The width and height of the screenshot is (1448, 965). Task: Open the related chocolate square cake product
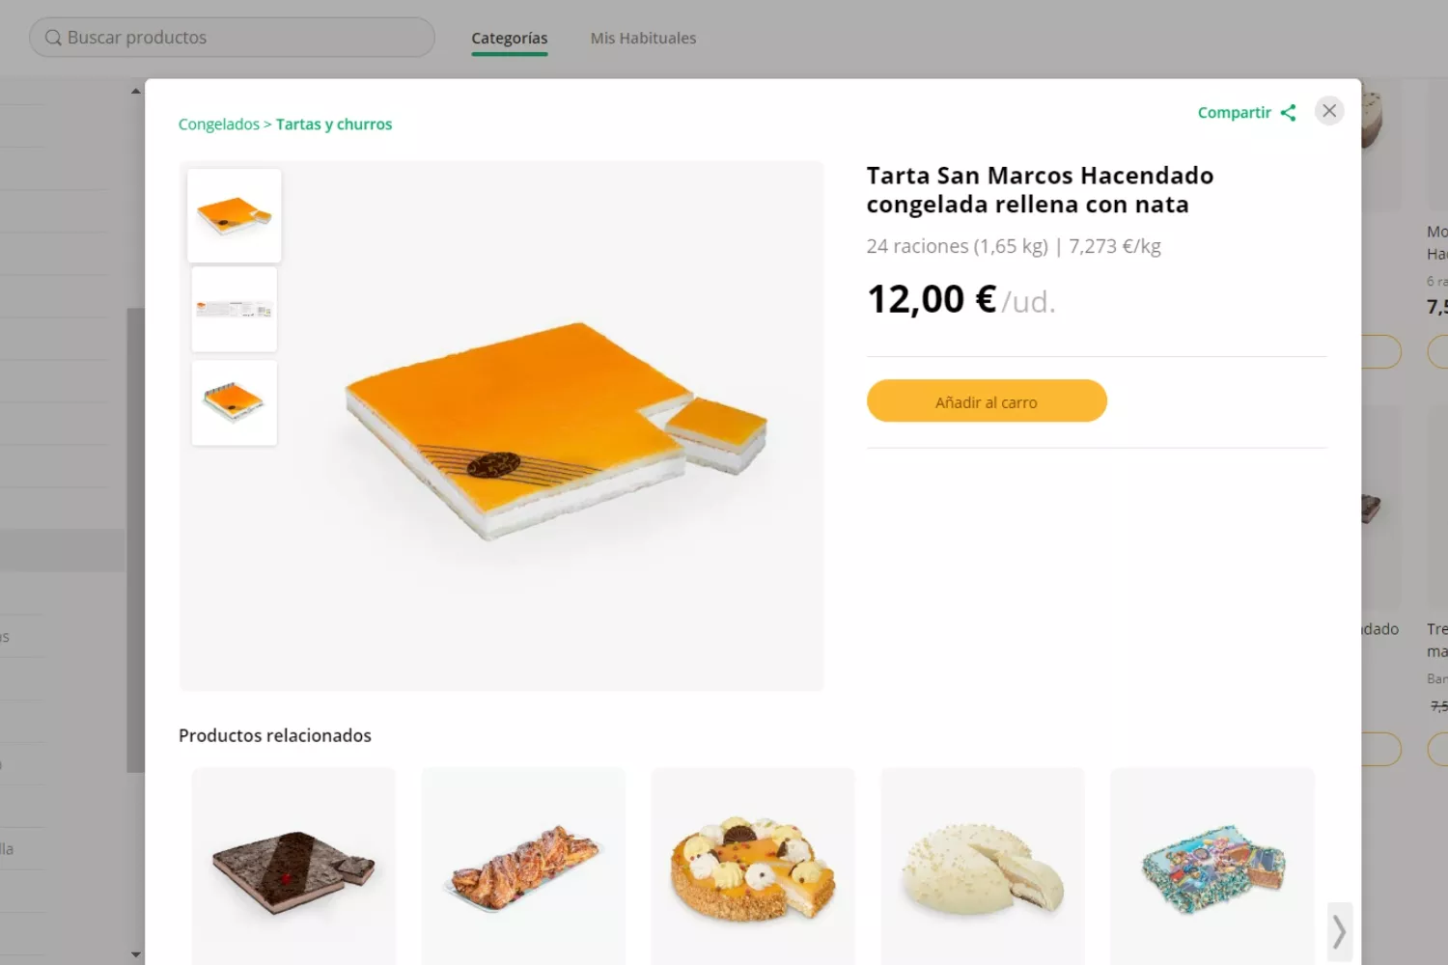coord(293,867)
